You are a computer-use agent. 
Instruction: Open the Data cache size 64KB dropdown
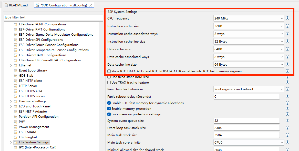(x=249, y=49)
